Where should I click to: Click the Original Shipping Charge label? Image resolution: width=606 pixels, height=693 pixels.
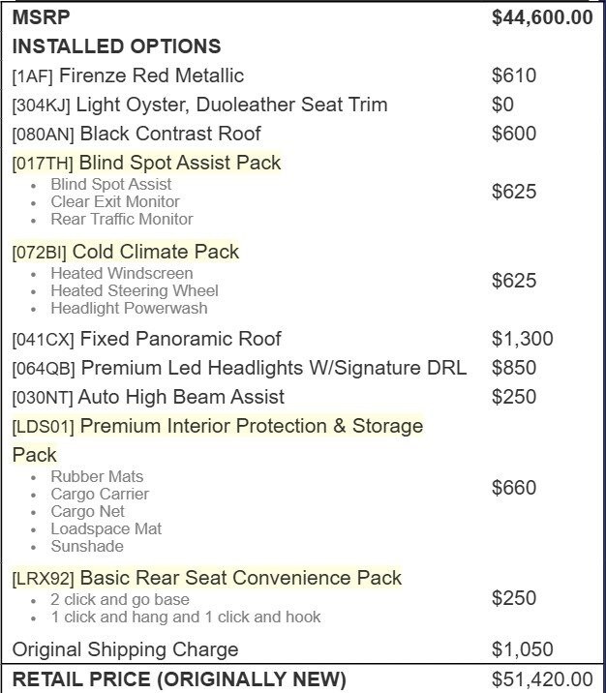pyautogui.click(x=125, y=648)
